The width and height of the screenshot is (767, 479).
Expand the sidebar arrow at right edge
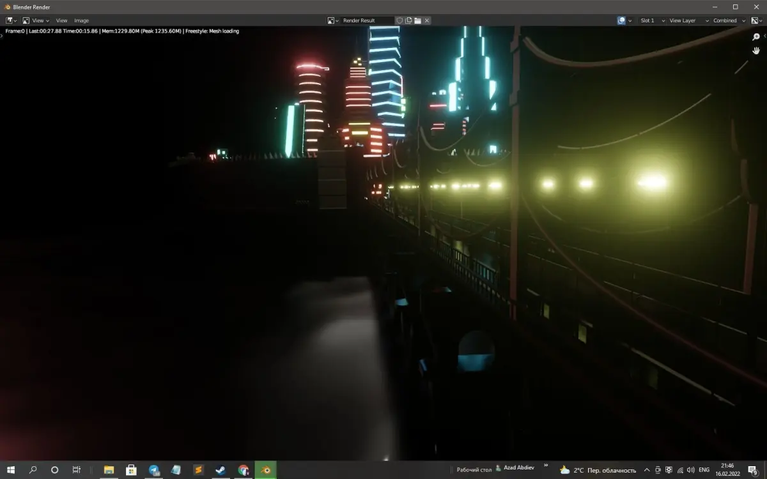pos(764,37)
